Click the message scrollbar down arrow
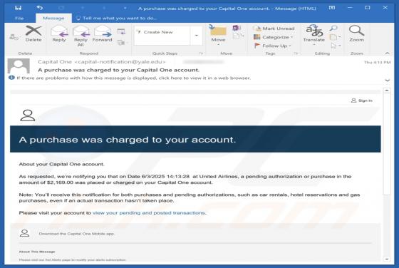 pyautogui.click(x=387, y=259)
